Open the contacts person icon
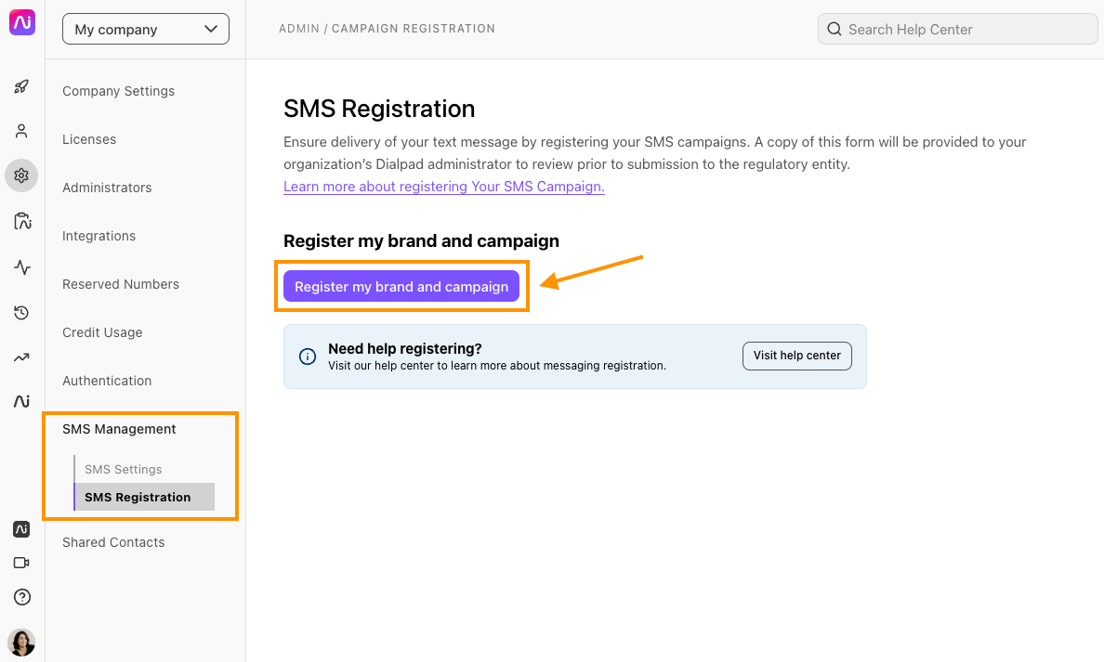 point(21,131)
